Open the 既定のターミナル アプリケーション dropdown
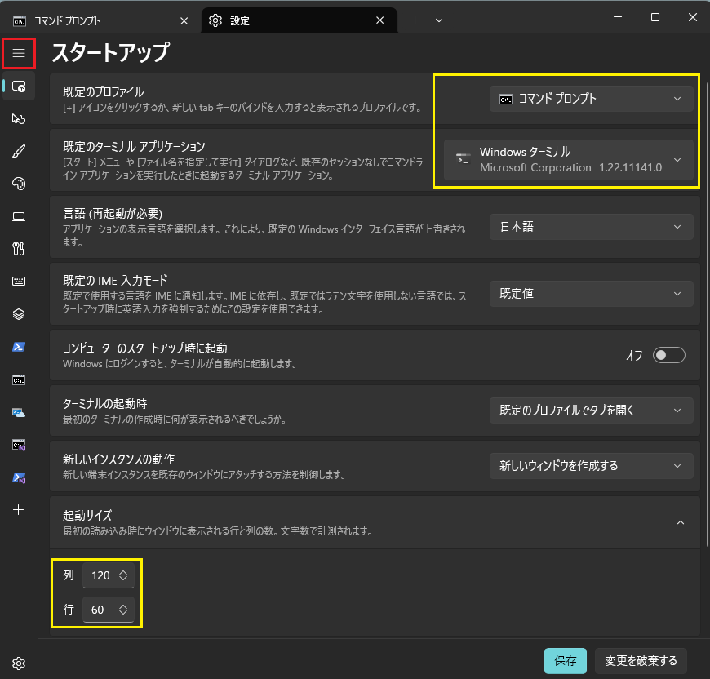Viewport: 710px width, 679px height. 569,160
